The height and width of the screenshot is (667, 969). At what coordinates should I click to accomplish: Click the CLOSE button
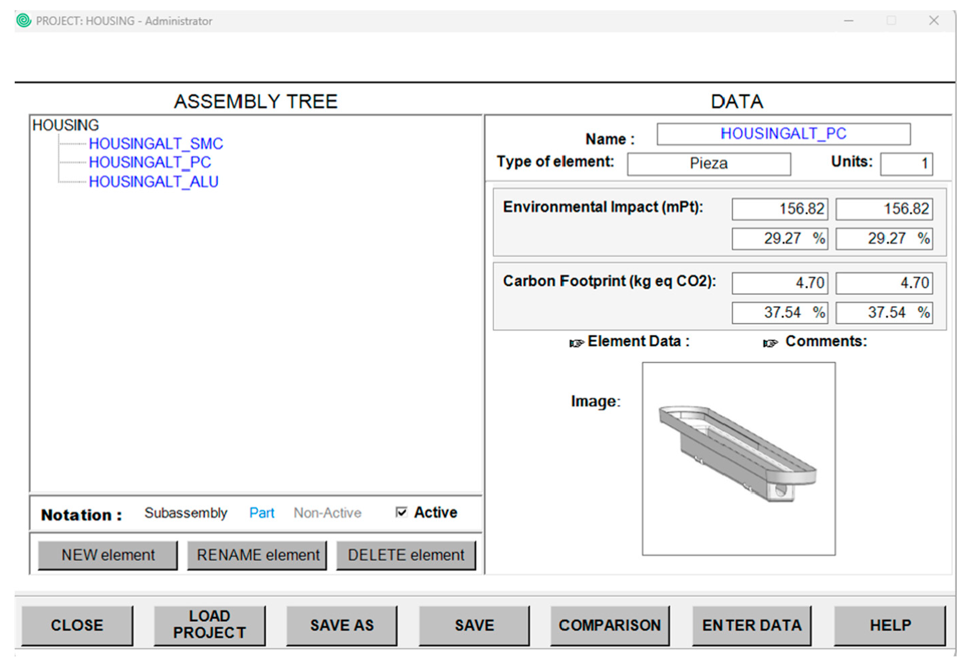click(77, 625)
